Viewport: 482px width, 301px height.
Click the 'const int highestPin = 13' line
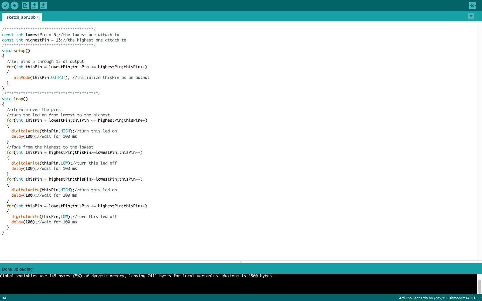pos(64,40)
